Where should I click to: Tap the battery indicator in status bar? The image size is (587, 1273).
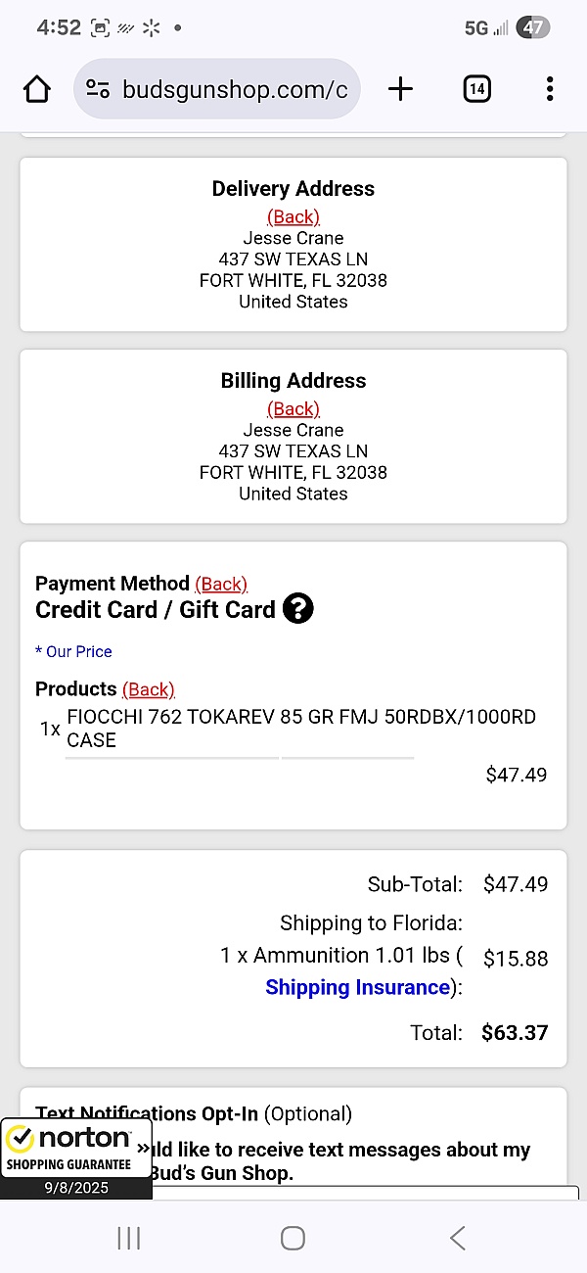point(533,27)
